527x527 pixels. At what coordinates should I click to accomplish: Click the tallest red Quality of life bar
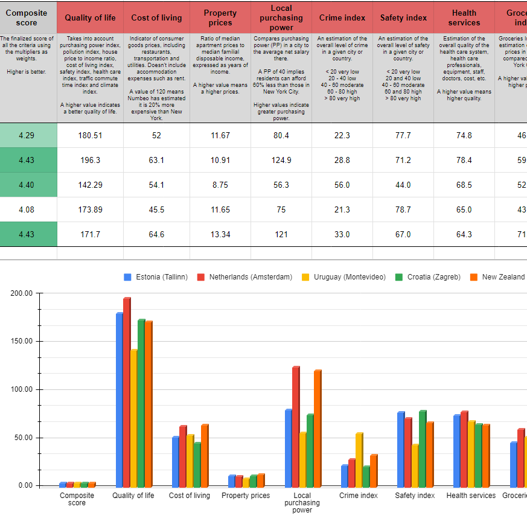pyautogui.click(x=127, y=392)
